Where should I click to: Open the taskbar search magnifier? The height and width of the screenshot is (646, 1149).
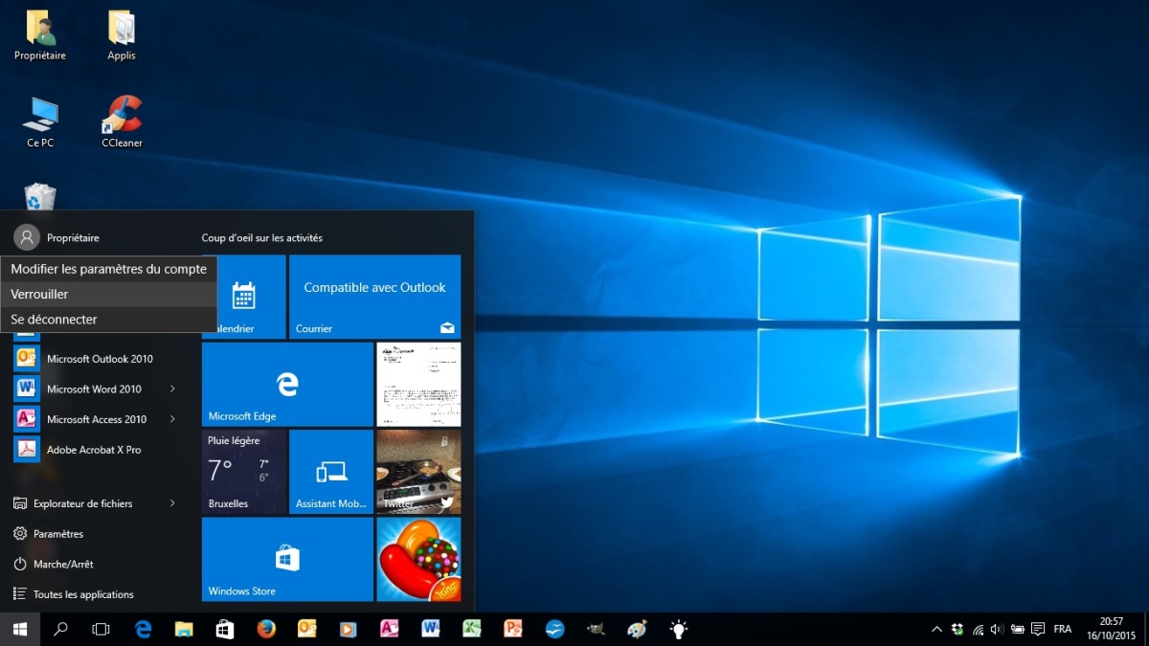tap(60, 629)
